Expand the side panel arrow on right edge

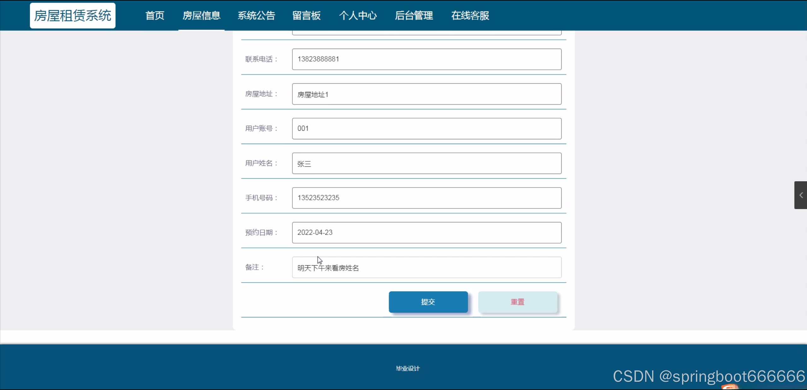click(801, 195)
